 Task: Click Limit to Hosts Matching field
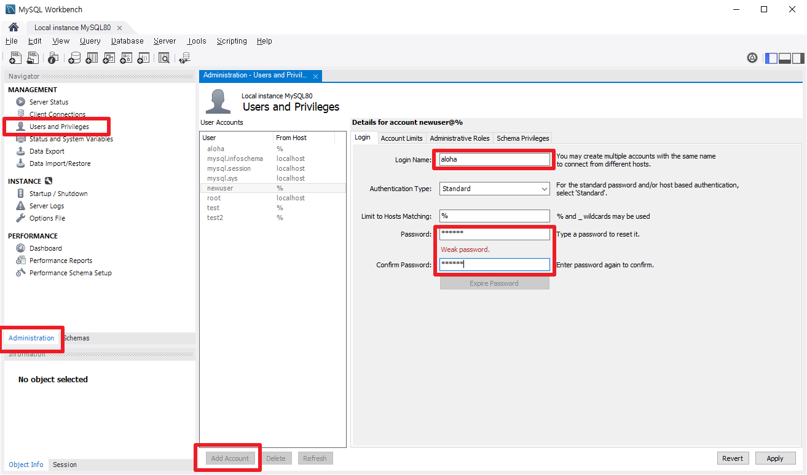495,216
